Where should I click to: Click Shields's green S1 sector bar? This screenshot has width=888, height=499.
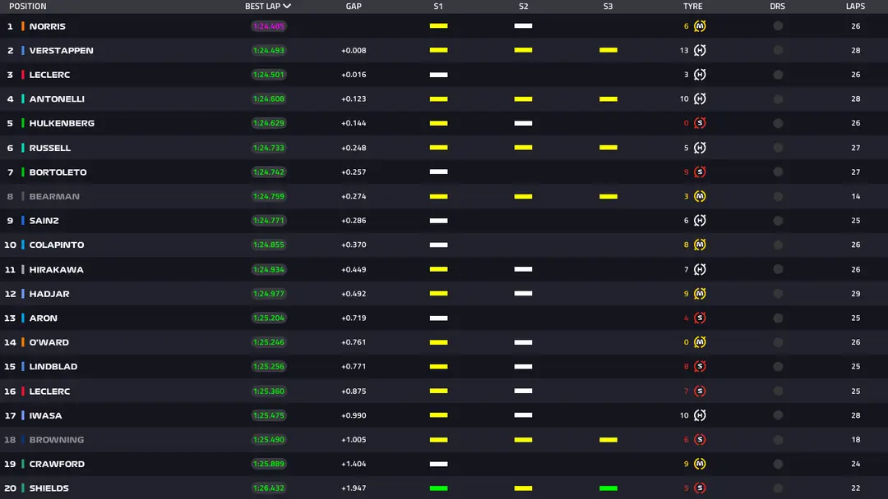click(x=438, y=488)
